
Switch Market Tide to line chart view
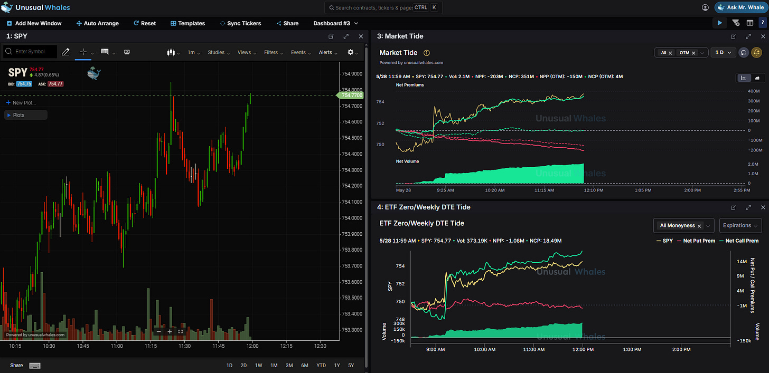click(x=744, y=78)
